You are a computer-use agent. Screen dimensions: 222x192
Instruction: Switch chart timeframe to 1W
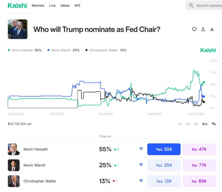pos(187,124)
